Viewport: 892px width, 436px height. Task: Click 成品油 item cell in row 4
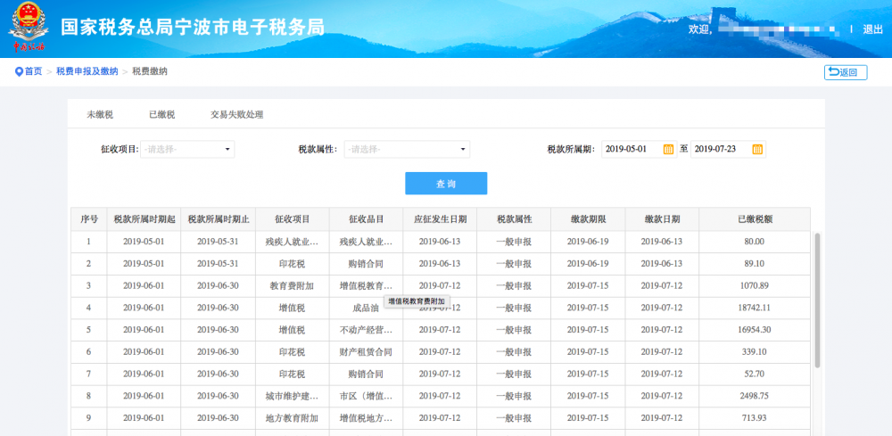point(366,308)
